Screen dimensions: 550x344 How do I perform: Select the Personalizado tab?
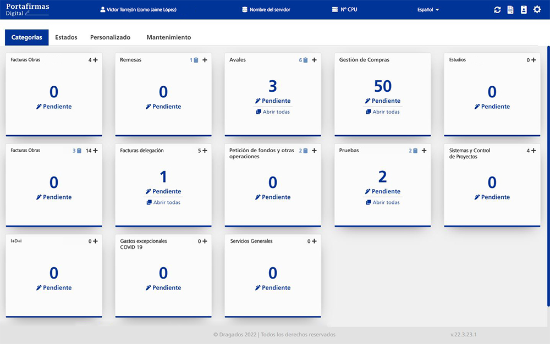pyautogui.click(x=110, y=37)
